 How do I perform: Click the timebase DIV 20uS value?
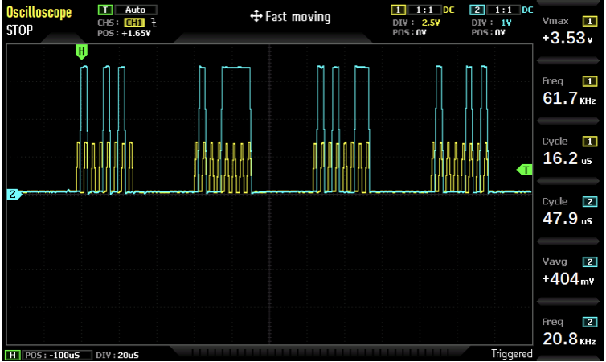click(129, 355)
